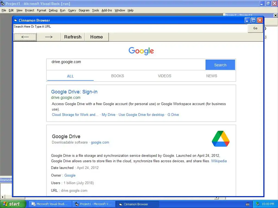Open the Run menu
The height and width of the screenshot is (208, 278).
tap(63, 11)
